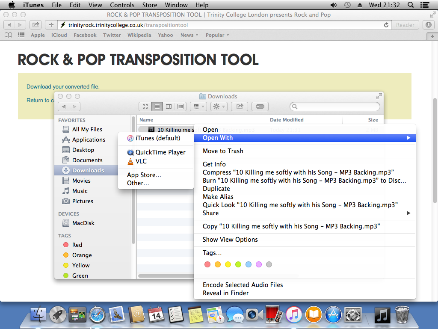Click Finder share toolbar button

point(240,107)
